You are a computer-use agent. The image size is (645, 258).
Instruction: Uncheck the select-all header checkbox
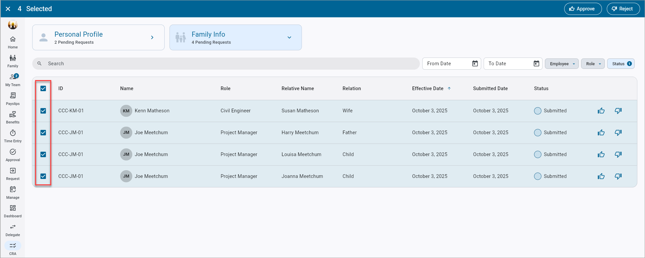[43, 88]
